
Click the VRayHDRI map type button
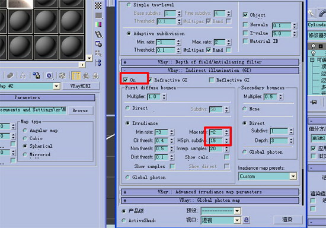coord(81,86)
